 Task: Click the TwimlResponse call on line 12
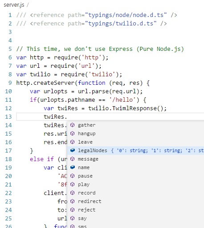pyautogui.click(x=135, y=108)
